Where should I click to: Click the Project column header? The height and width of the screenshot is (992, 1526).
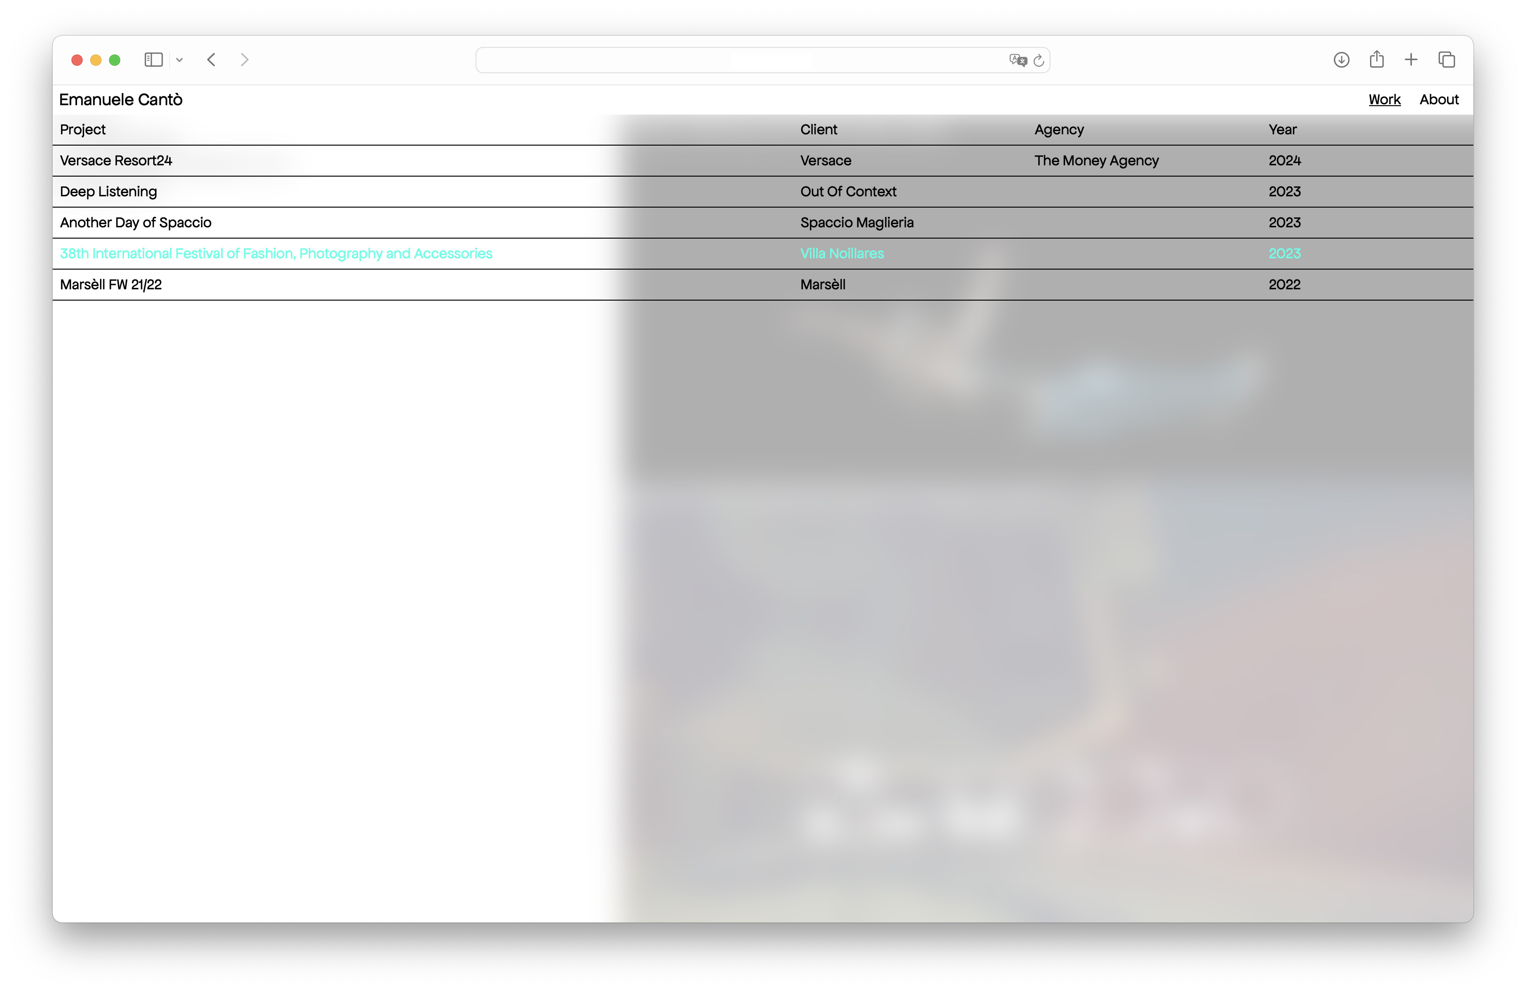[83, 130]
